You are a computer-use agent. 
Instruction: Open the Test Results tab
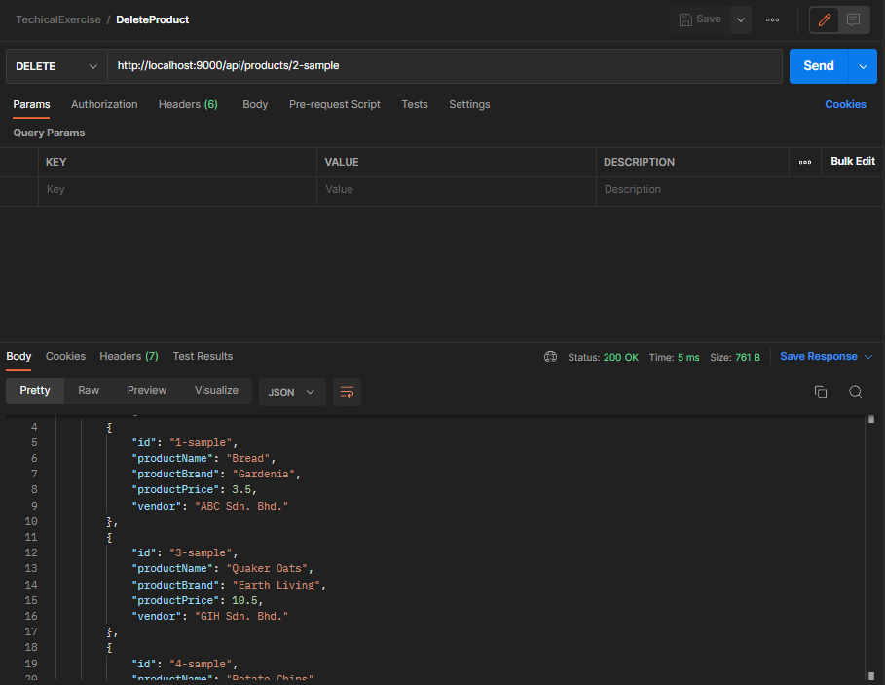203,356
